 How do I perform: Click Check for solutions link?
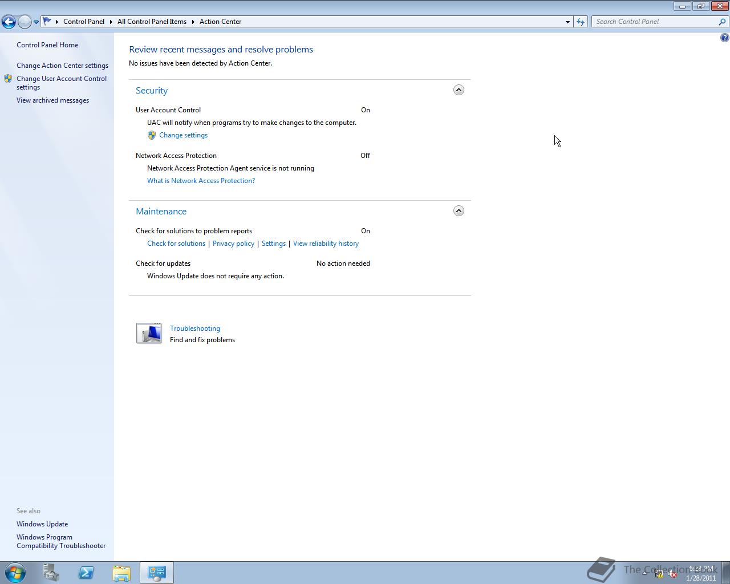tap(176, 244)
